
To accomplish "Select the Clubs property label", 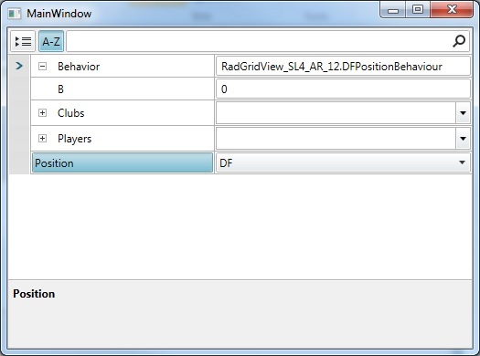I will click(x=70, y=113).
